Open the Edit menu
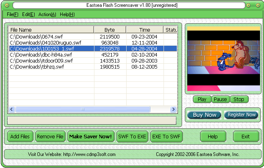 28,14
